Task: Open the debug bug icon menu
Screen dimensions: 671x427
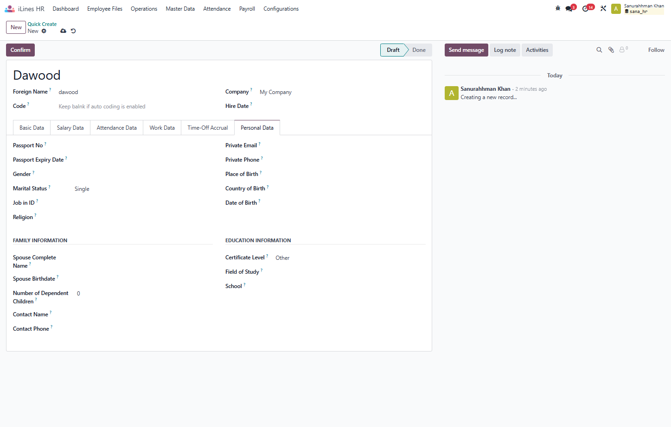Action: pos(558,8)
